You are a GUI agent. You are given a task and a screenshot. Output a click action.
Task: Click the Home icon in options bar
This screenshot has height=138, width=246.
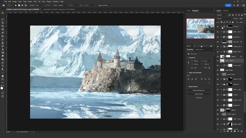[x=3, y=5]
